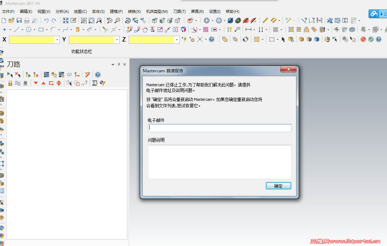Click the rectangle drawing tool icon
Viewport: 387px width, 246px height.
click(41, 30)
